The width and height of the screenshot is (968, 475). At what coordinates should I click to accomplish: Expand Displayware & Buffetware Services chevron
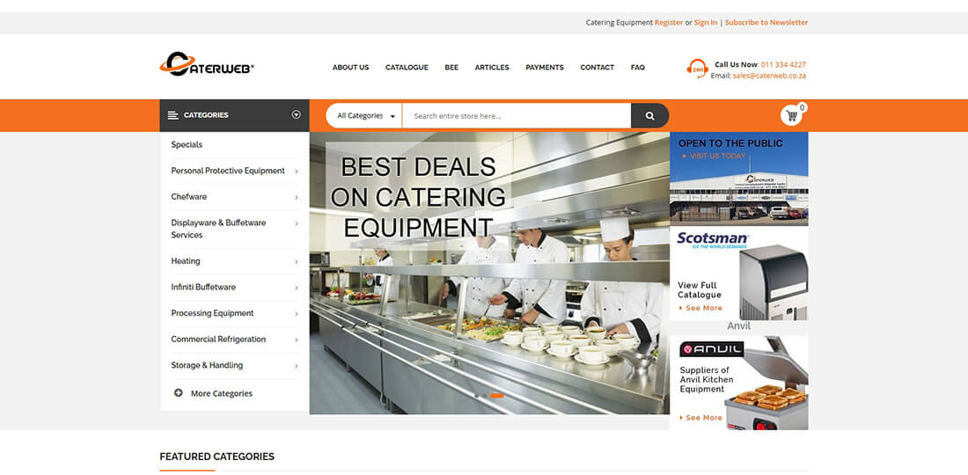click(297, 223)
